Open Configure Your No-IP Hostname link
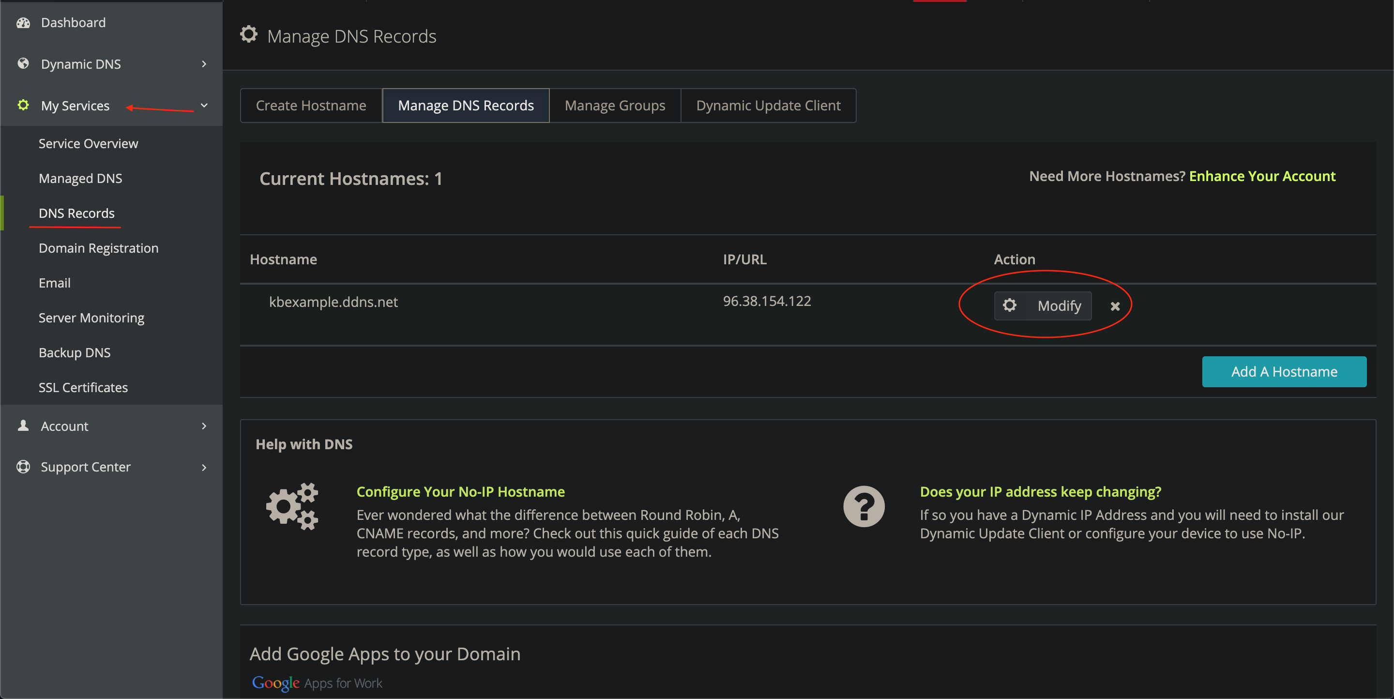1394x699 pixels. tap(460, 491)
